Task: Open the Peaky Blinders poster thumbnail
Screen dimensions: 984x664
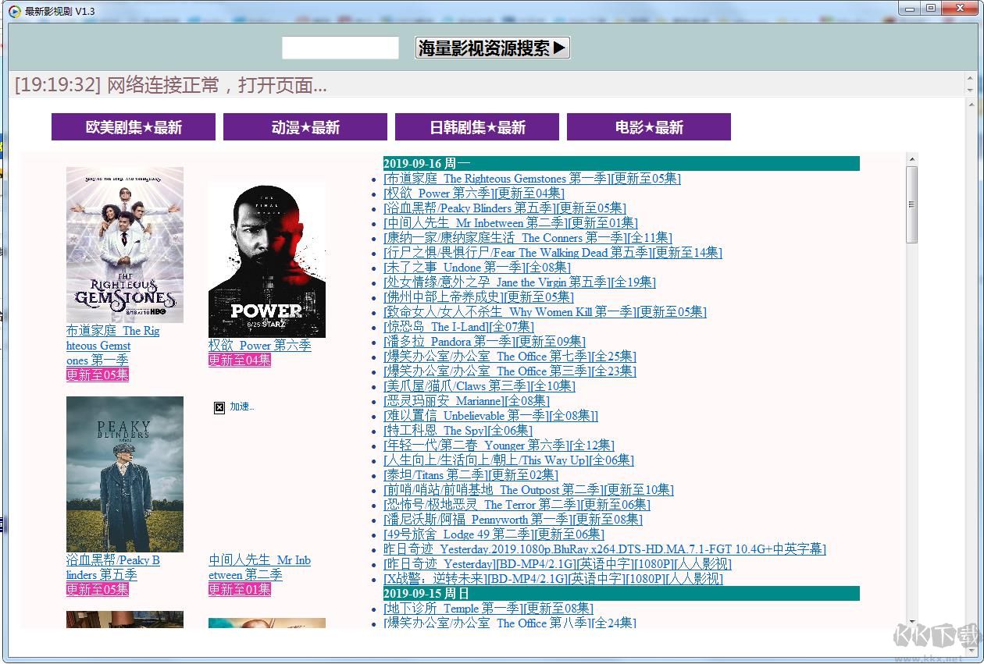Action: click(x=125, y=474)
